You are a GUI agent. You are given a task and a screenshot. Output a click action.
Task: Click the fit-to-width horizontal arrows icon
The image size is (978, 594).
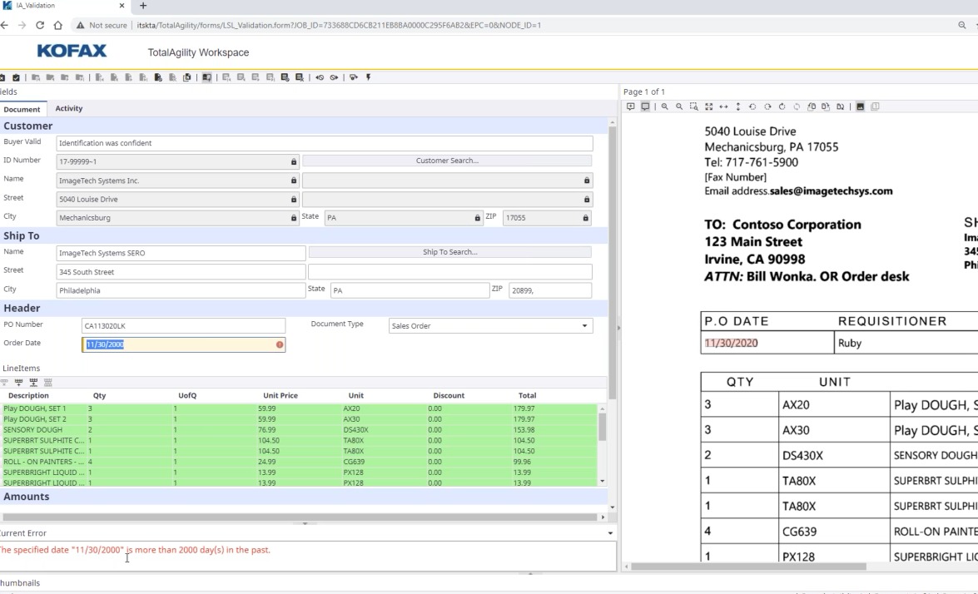click(x=723, y=107)
